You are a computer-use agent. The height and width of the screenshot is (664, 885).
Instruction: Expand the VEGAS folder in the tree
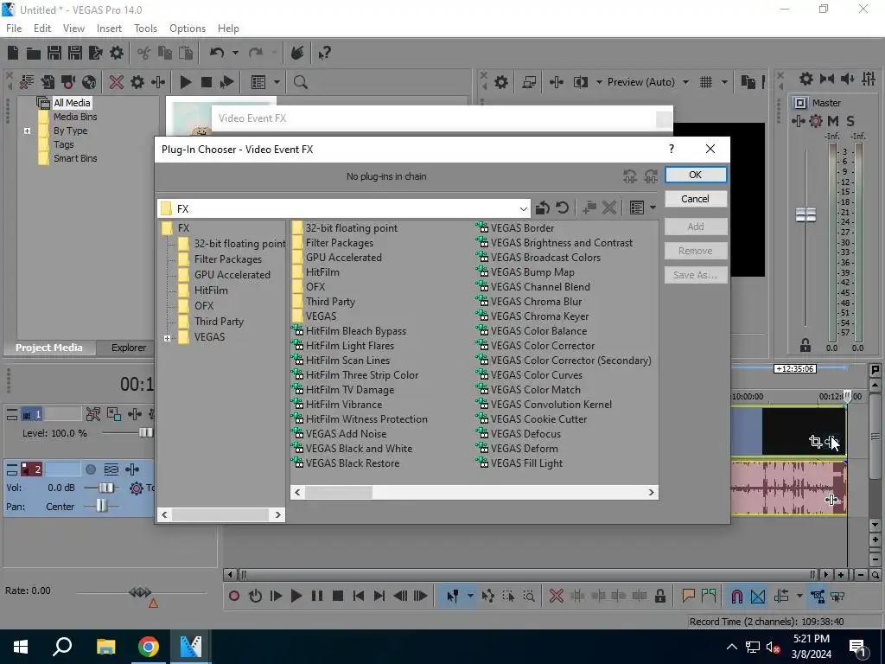(x=167, y=338)
